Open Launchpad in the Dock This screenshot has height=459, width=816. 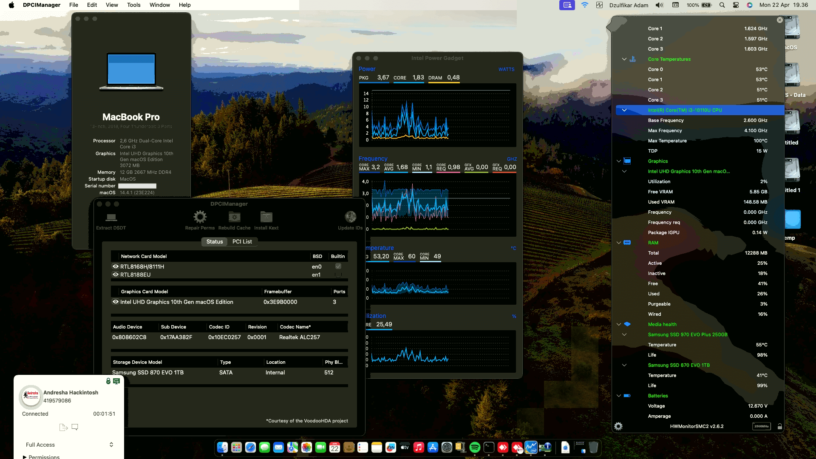tap(236, 447)
